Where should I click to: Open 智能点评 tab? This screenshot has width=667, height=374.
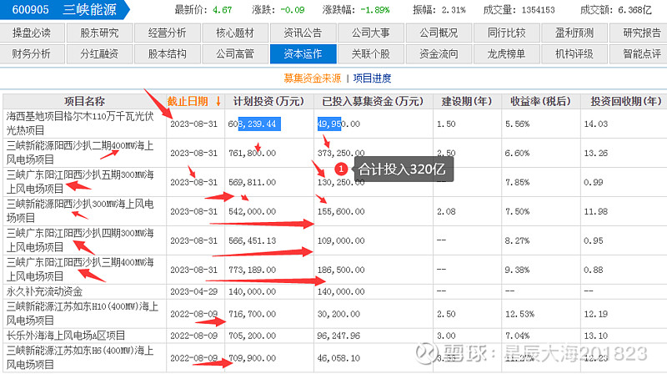pos(639,54)
